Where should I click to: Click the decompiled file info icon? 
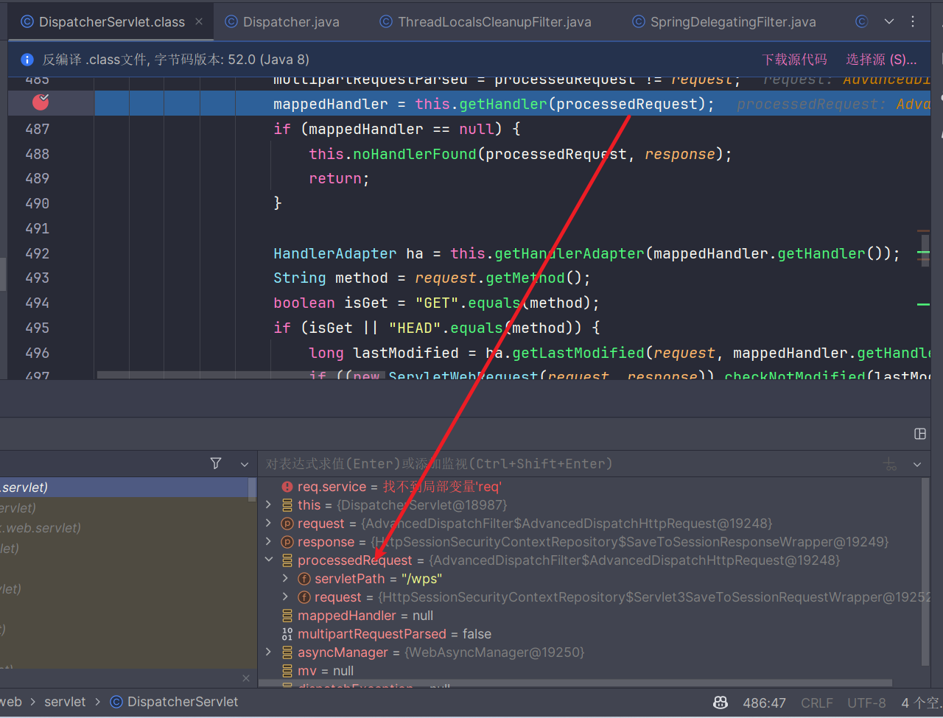(27, 60)
